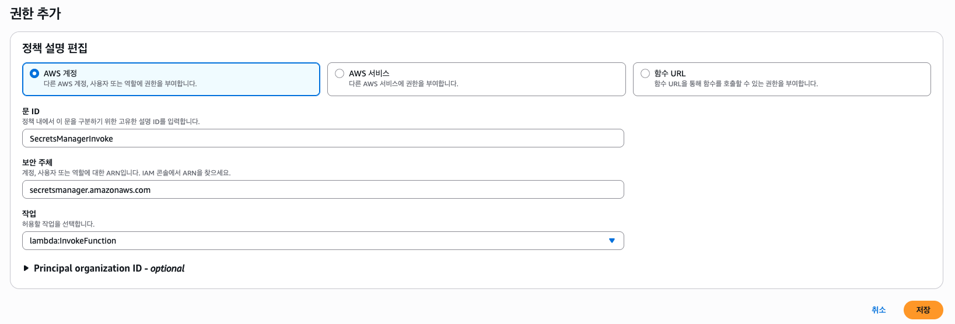Screen dimensions: 955x324
Task: Click the secretsmanager.amazonaws.com principal field
Action: pos(322,190)
